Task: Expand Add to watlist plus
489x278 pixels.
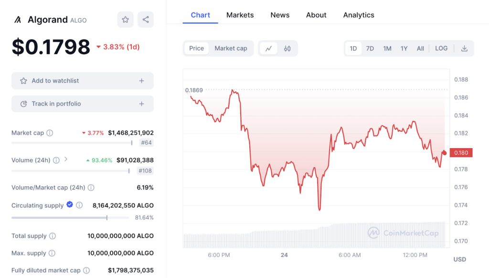Action: click(141, 81)
